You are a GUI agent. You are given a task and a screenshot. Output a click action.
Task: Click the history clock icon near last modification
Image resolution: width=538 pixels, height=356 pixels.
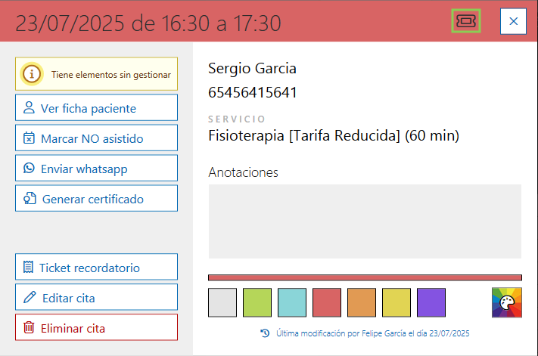pos(265,333)
